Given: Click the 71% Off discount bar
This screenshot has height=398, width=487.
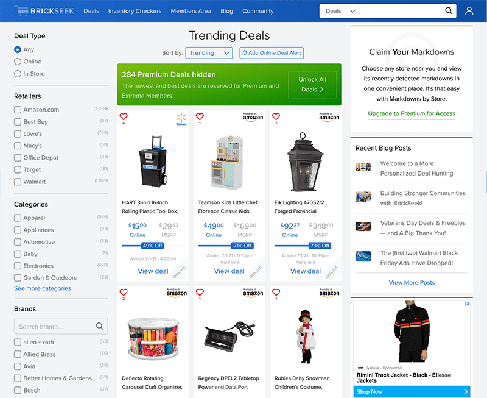Looking at the screenshot, I should tap(242, 246).
